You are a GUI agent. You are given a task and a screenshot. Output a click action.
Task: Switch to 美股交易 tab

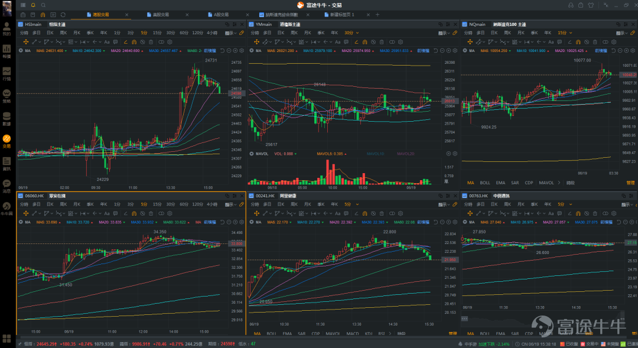click(x=158, y=15)
